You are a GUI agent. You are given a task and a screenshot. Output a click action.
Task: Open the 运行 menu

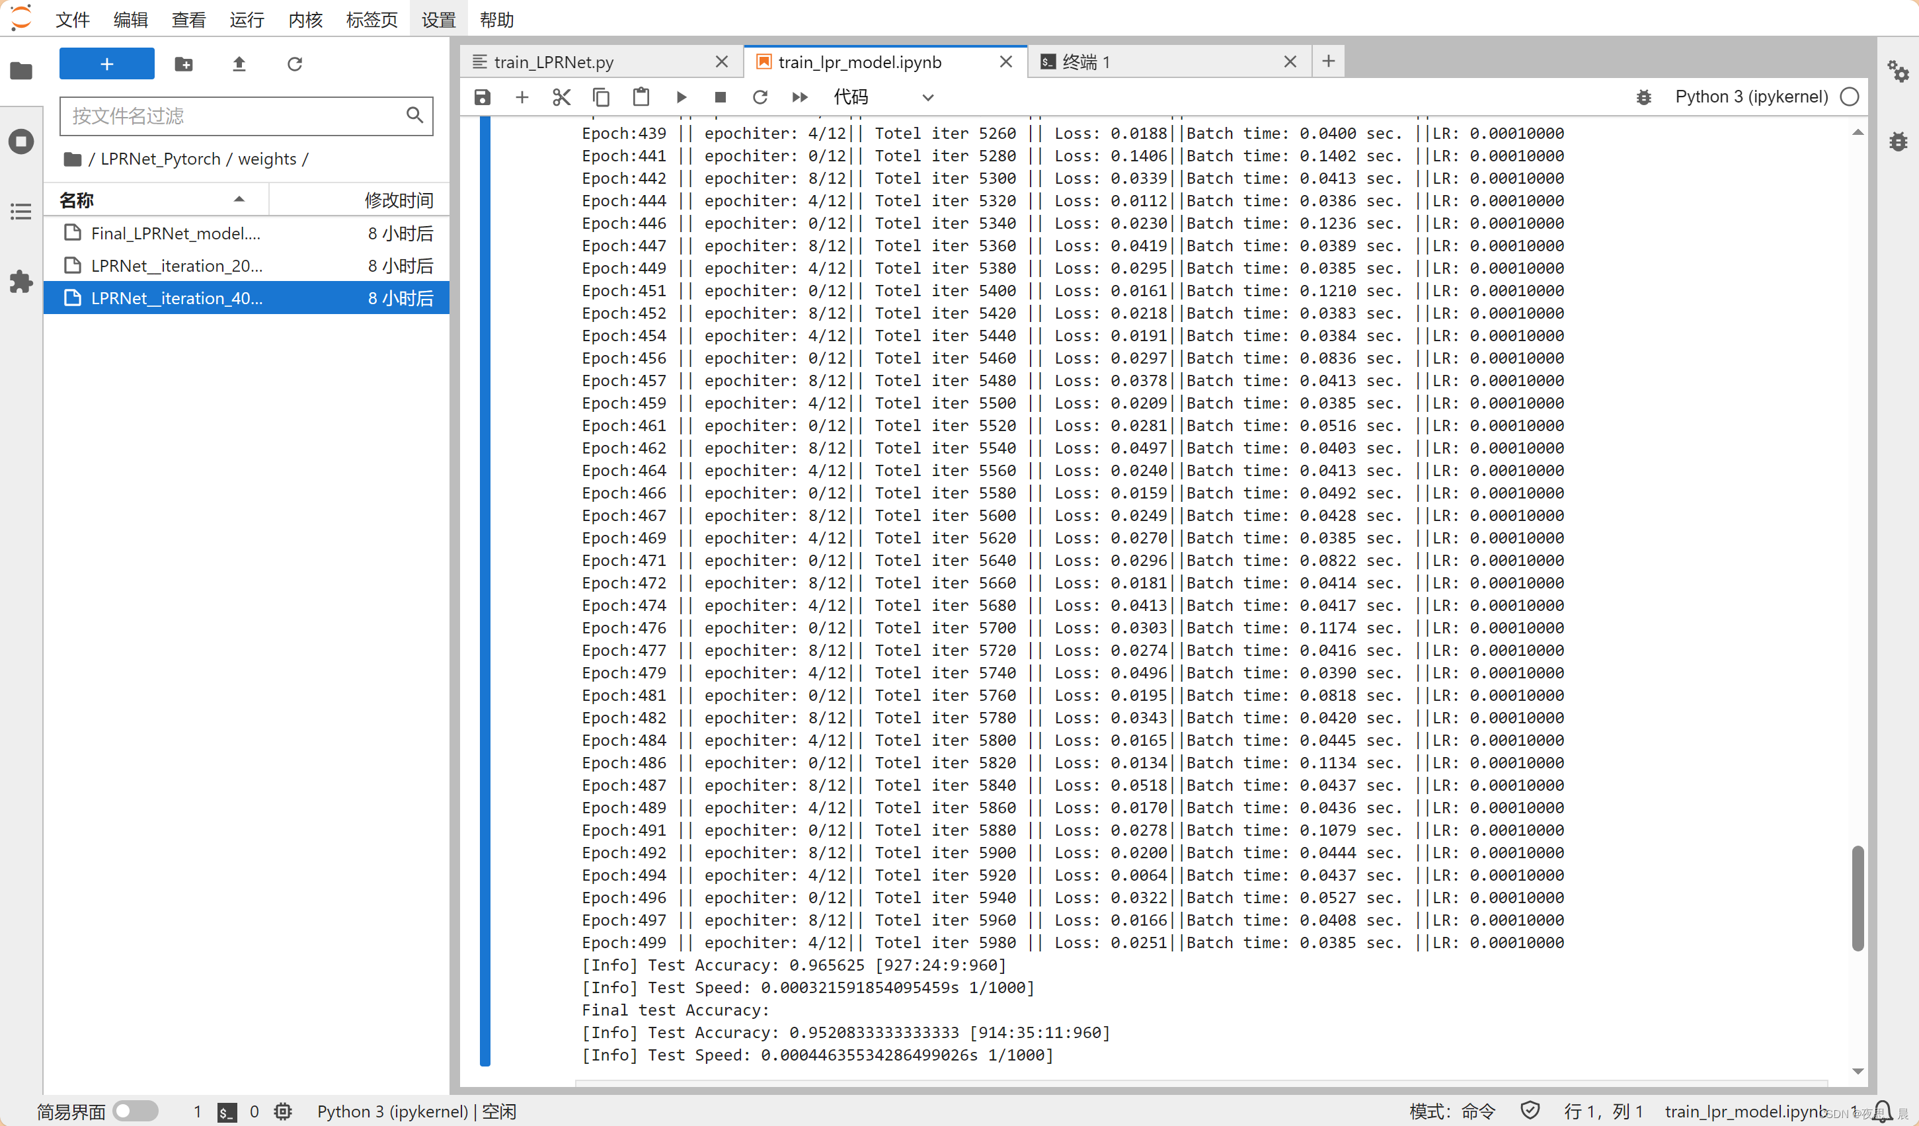pos(246,20)
